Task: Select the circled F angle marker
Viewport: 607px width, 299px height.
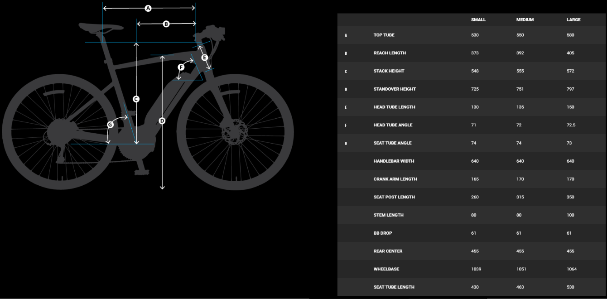Action: (x=181, y=67)
